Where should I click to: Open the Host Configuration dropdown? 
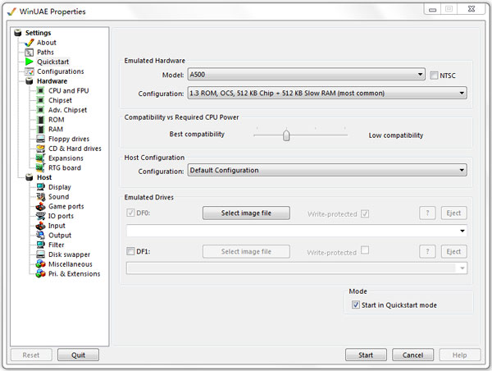coord(326,171)
